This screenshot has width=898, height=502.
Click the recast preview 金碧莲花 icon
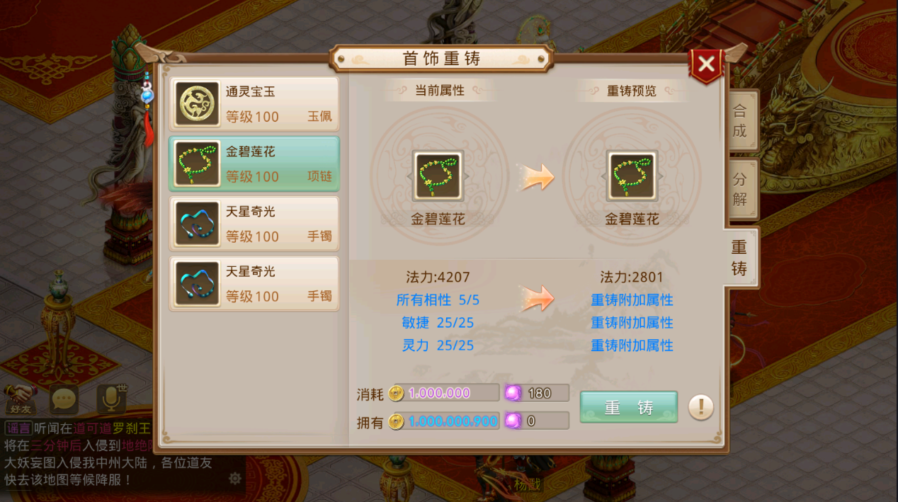[x=632, y=176]
